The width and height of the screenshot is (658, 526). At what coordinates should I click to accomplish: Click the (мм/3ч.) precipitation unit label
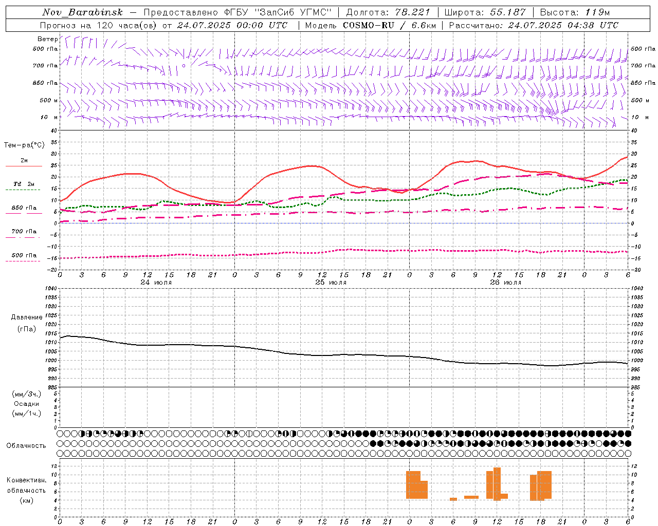tap(27, 394)
